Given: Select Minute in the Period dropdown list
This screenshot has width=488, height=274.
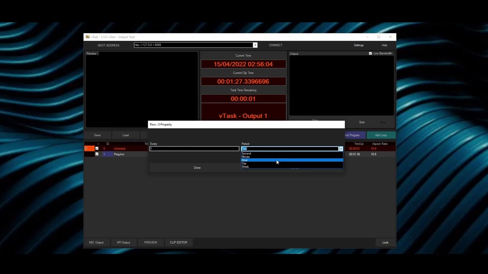Looking at the screenshot, I should coord(292,157).
